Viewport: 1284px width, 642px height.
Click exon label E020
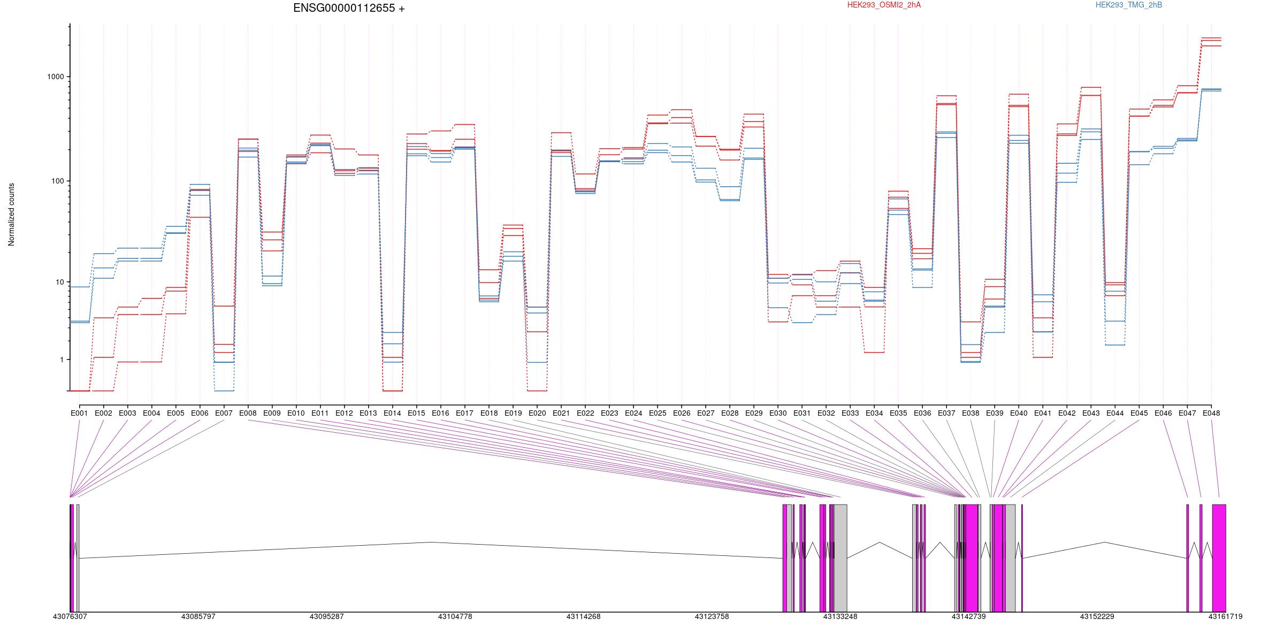point(537,413)
